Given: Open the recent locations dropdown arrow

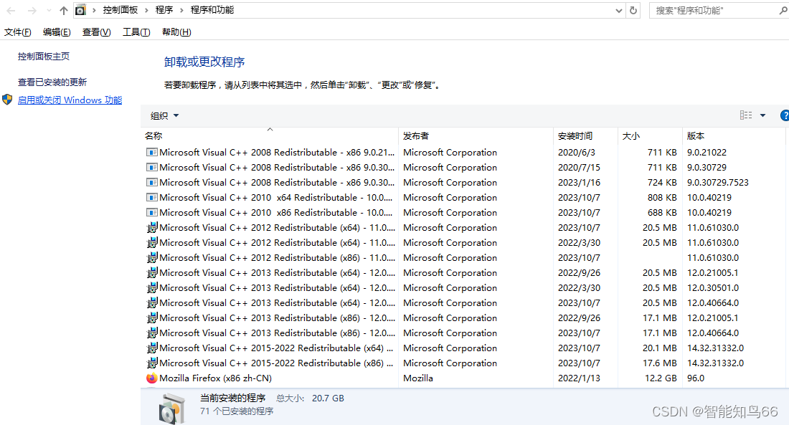Looking at the screenshot, I should 49,11.
